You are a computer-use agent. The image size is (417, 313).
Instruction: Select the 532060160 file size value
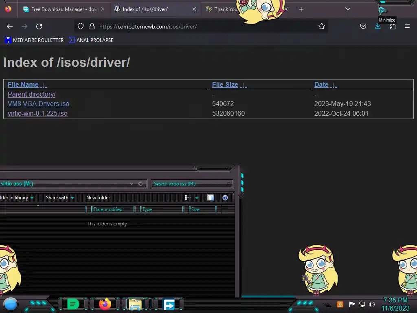coord(228,113)
